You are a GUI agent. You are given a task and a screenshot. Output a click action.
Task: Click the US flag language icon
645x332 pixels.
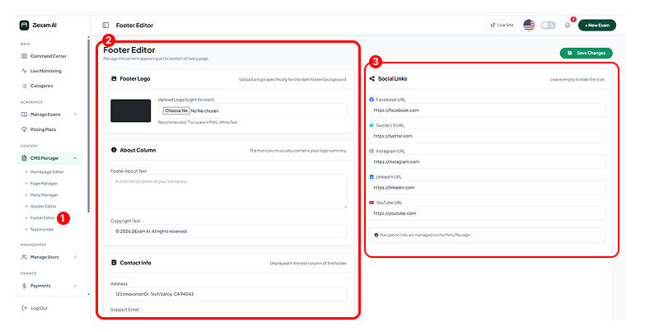tap(529, 26)
